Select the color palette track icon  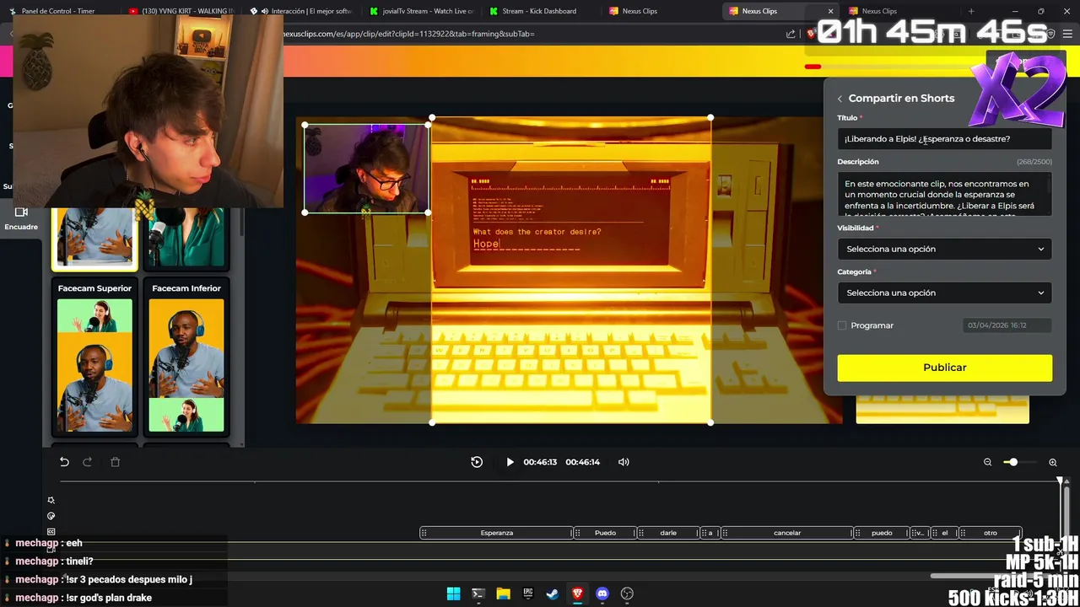point(51,516)
